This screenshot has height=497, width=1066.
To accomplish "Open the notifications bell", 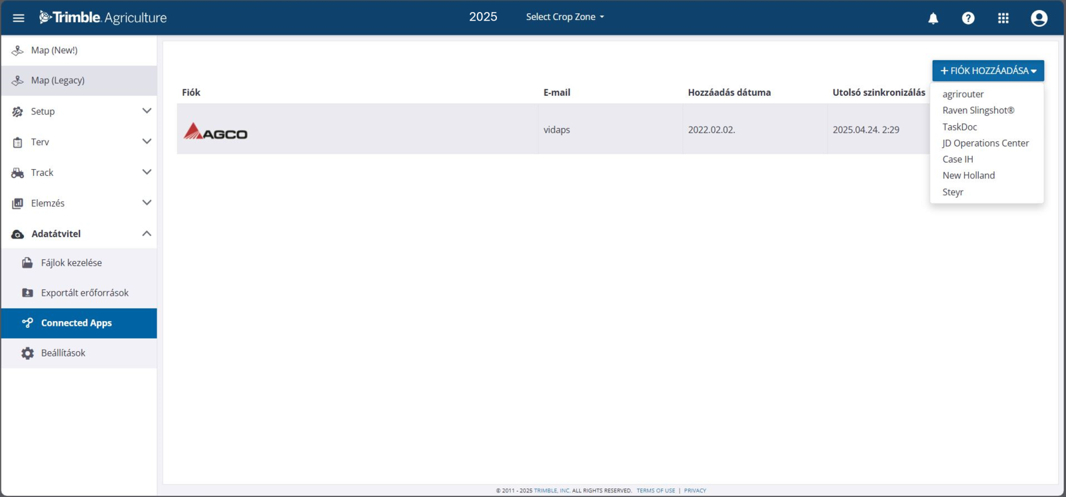I will pyautogui.click(x=933, y=18).
